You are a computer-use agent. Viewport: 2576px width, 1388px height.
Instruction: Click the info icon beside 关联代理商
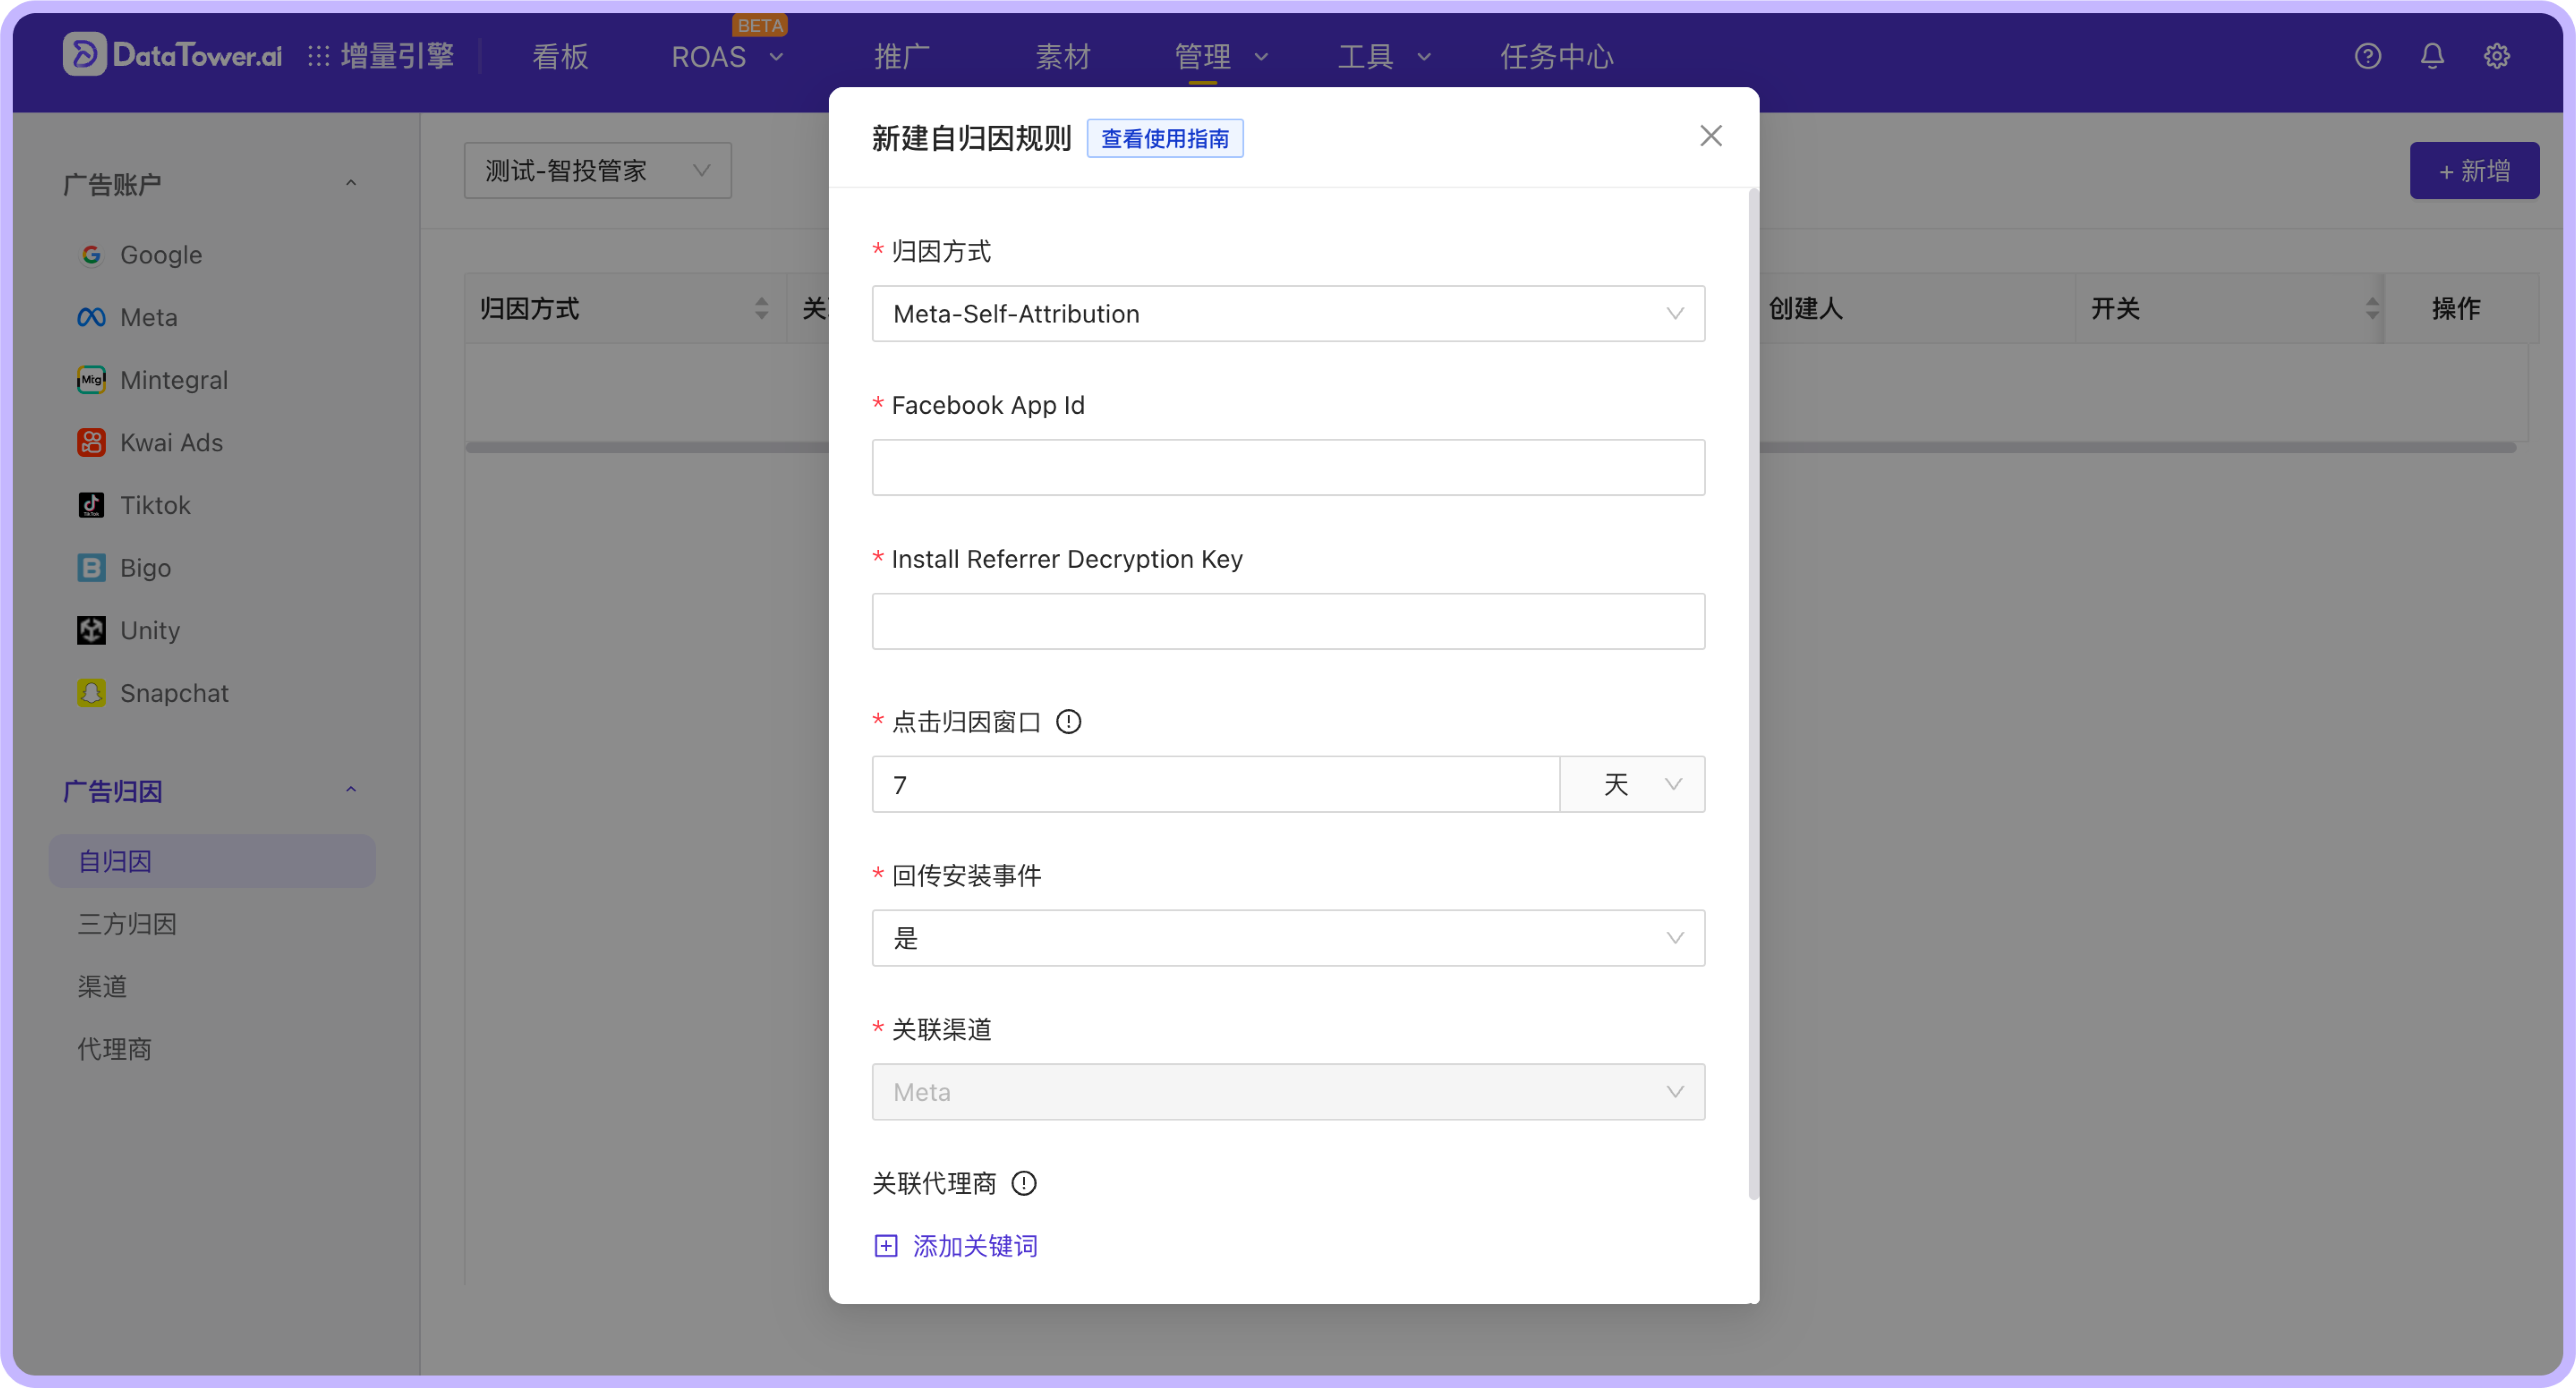coord(1023,1183)
